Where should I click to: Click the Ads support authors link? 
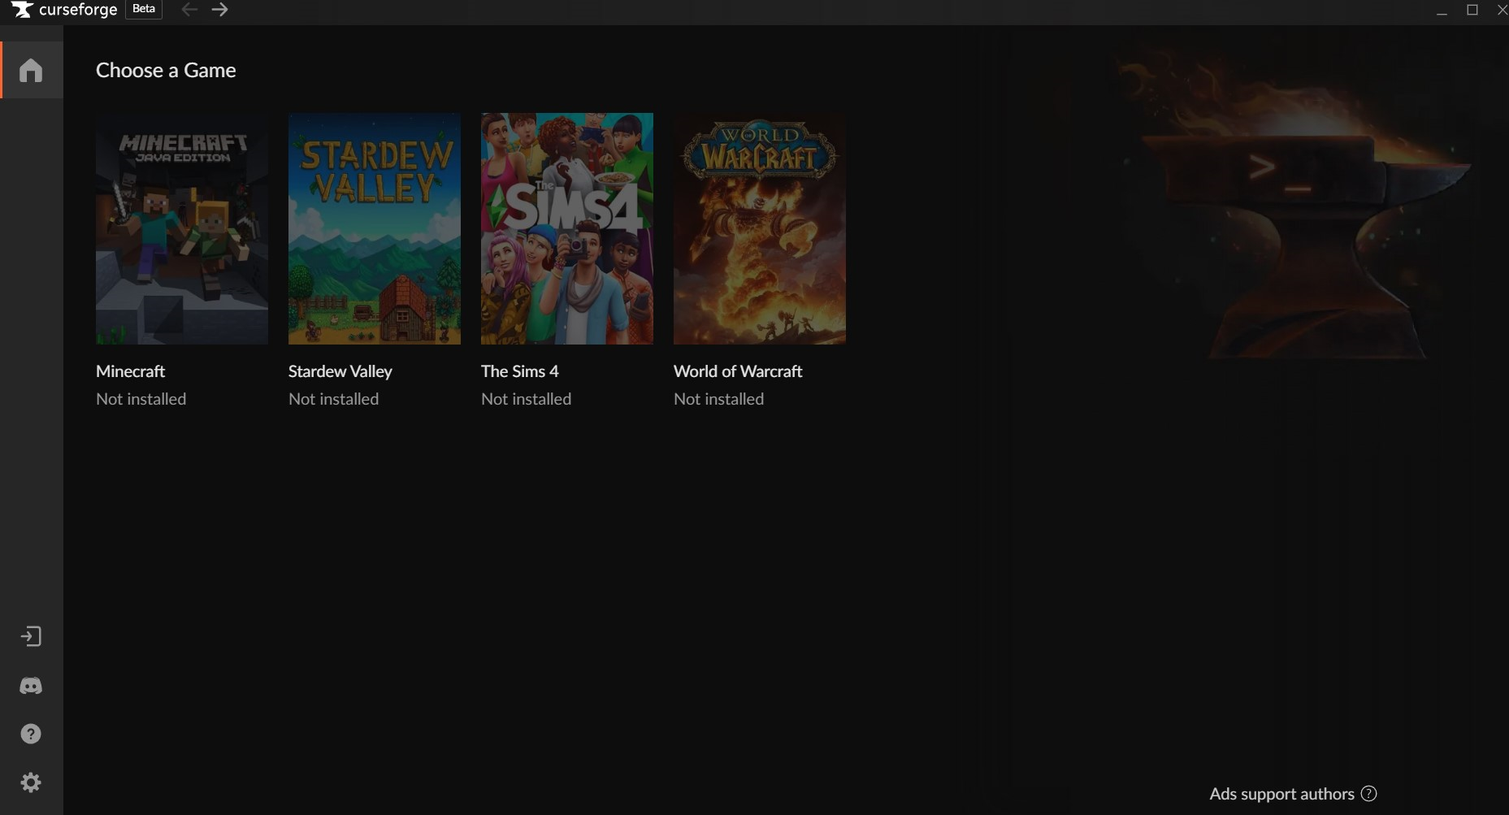pyautogui.click(x=1281, y=794)
